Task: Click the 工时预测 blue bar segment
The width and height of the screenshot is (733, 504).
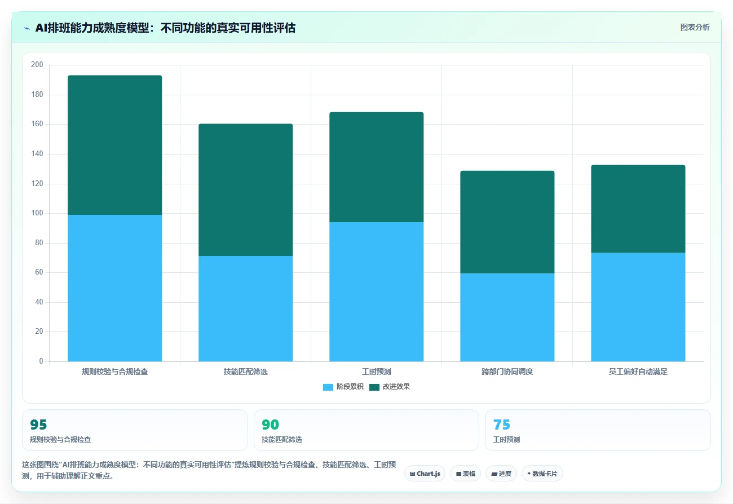Action: point(376,291)
